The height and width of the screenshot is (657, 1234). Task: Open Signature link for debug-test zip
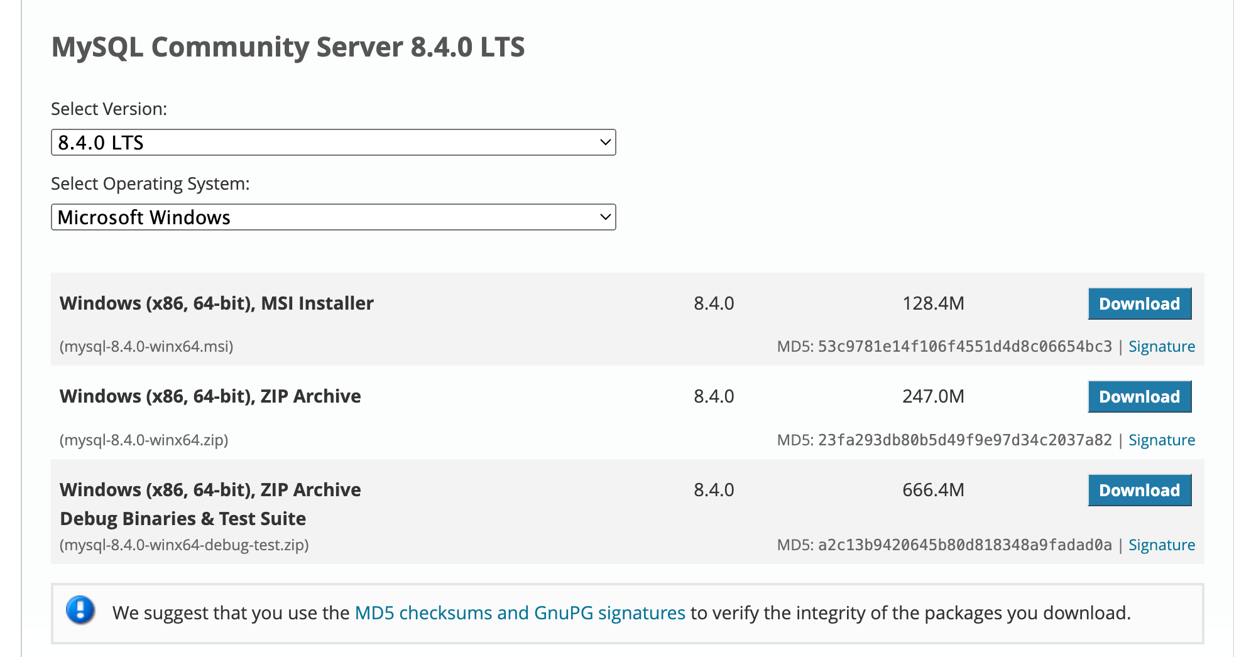[x=1161, y=545]
